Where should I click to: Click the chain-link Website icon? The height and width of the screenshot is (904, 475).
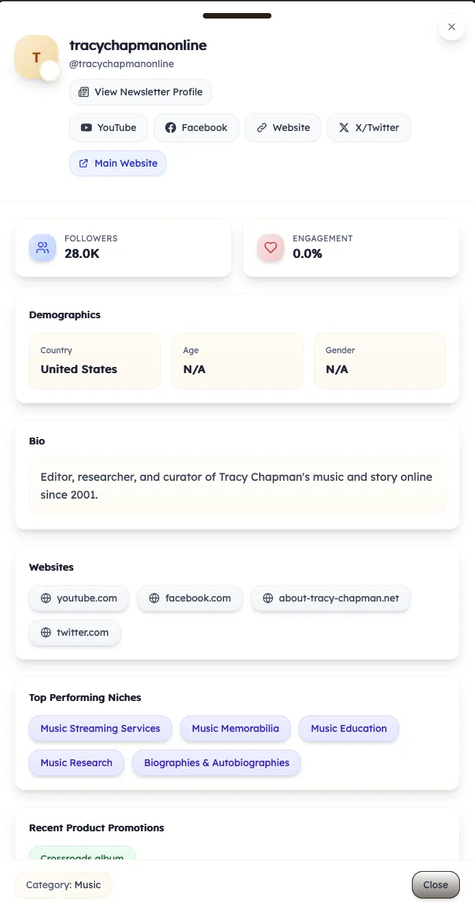[263, 128]
